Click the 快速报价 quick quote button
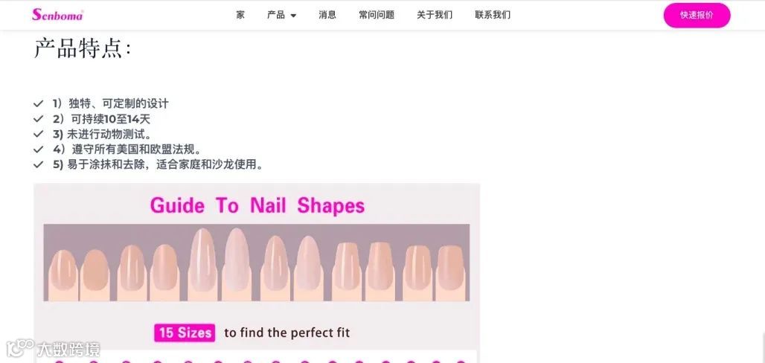Screen dimensions: 765x363 pos(697,15)
